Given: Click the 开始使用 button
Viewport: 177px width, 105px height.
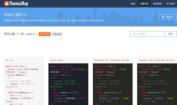Looking at the screenshot, I should pos(168,17).
